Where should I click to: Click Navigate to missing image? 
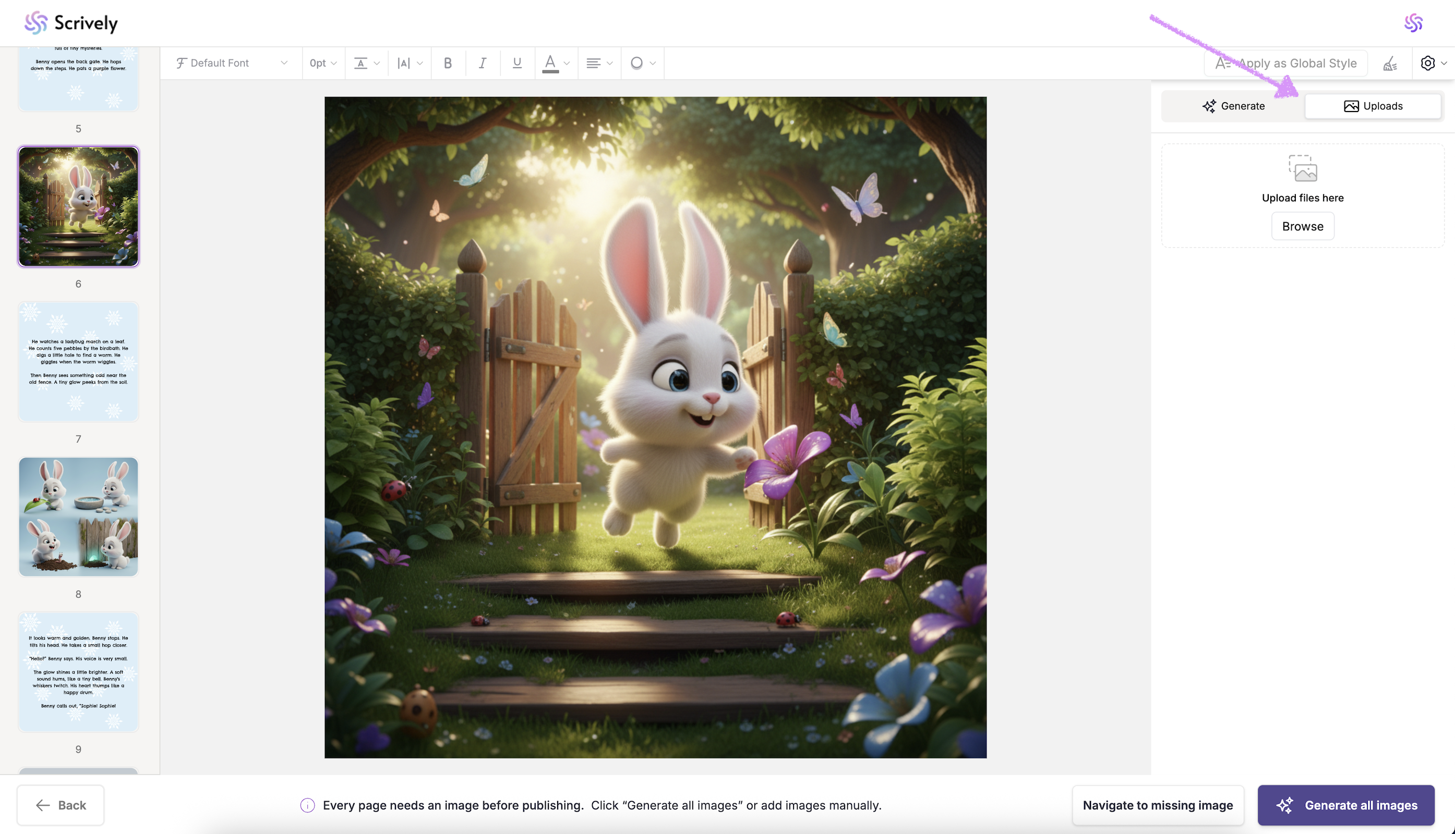click(1158, 805)
